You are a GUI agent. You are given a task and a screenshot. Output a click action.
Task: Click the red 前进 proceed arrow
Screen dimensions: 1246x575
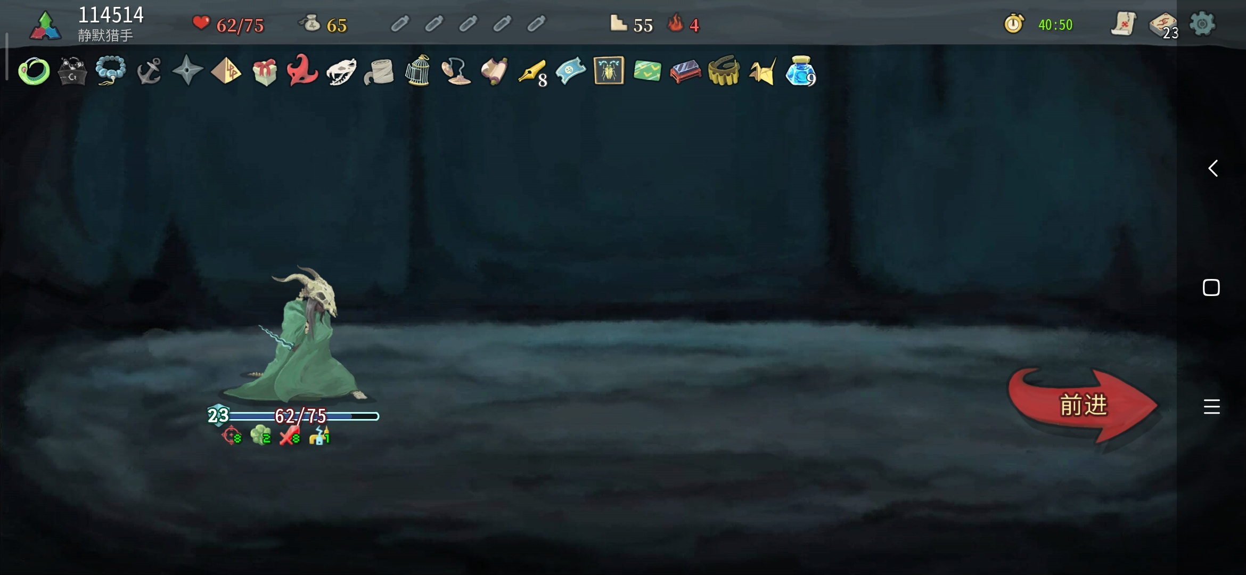[x=1083, y=406]
